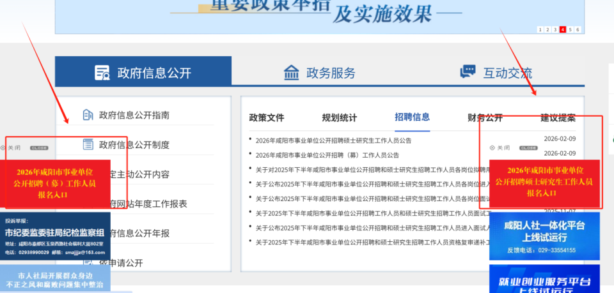
Task: Click the date 2026-02-09 of the first announcement
Action: [x=560, y=139]
